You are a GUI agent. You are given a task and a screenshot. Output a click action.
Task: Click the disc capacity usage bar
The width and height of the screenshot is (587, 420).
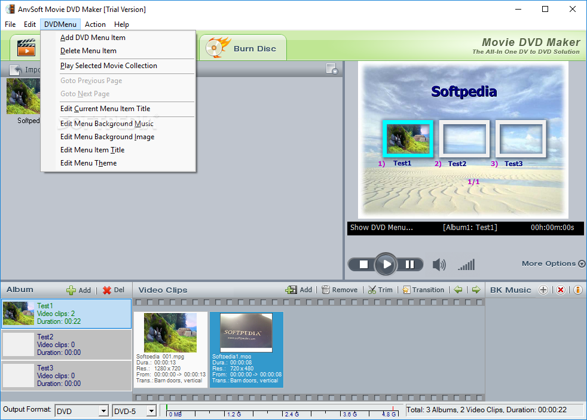tap(281, 410)
